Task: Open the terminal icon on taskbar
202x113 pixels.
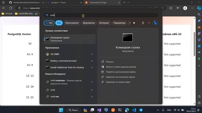Action: (120, 110)
